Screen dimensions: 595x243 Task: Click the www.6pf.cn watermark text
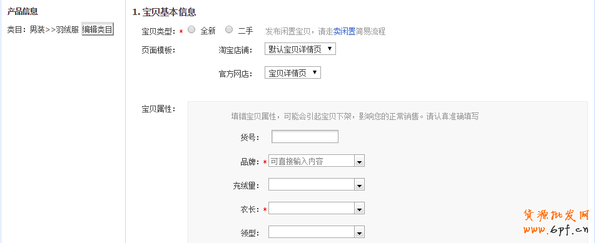coord(556,229)
